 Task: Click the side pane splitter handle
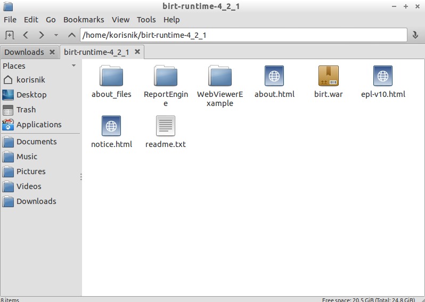(81, 177)
